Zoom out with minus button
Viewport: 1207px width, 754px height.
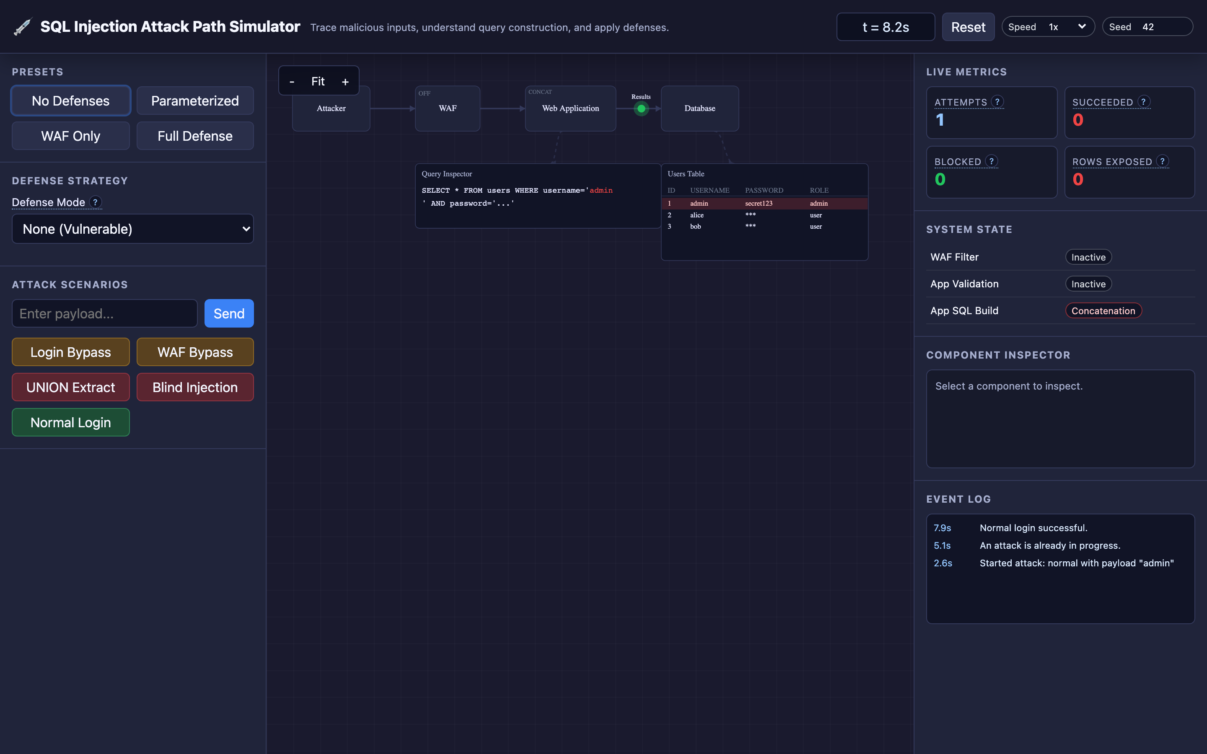292,81
